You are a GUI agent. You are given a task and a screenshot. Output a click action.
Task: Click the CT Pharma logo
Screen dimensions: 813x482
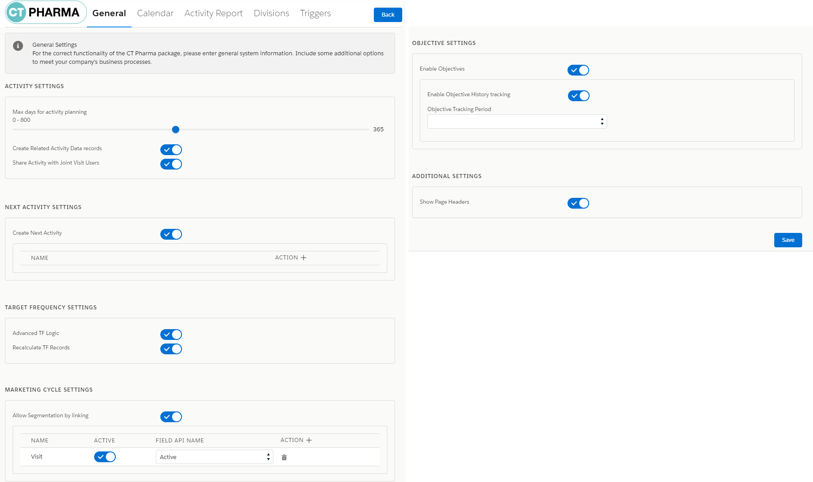45,13
